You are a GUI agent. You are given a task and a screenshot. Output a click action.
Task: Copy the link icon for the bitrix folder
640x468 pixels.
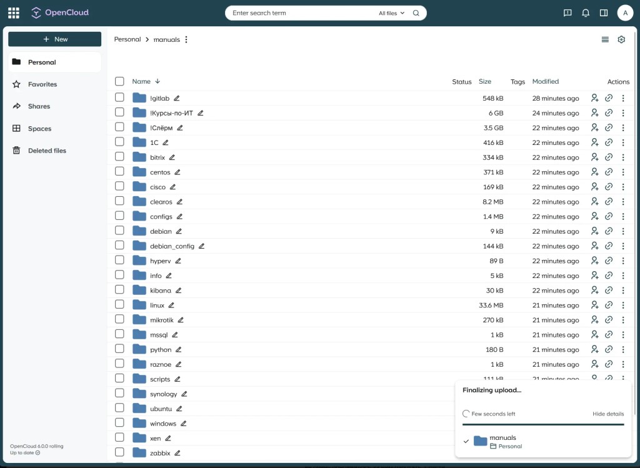tap(609, 157)
